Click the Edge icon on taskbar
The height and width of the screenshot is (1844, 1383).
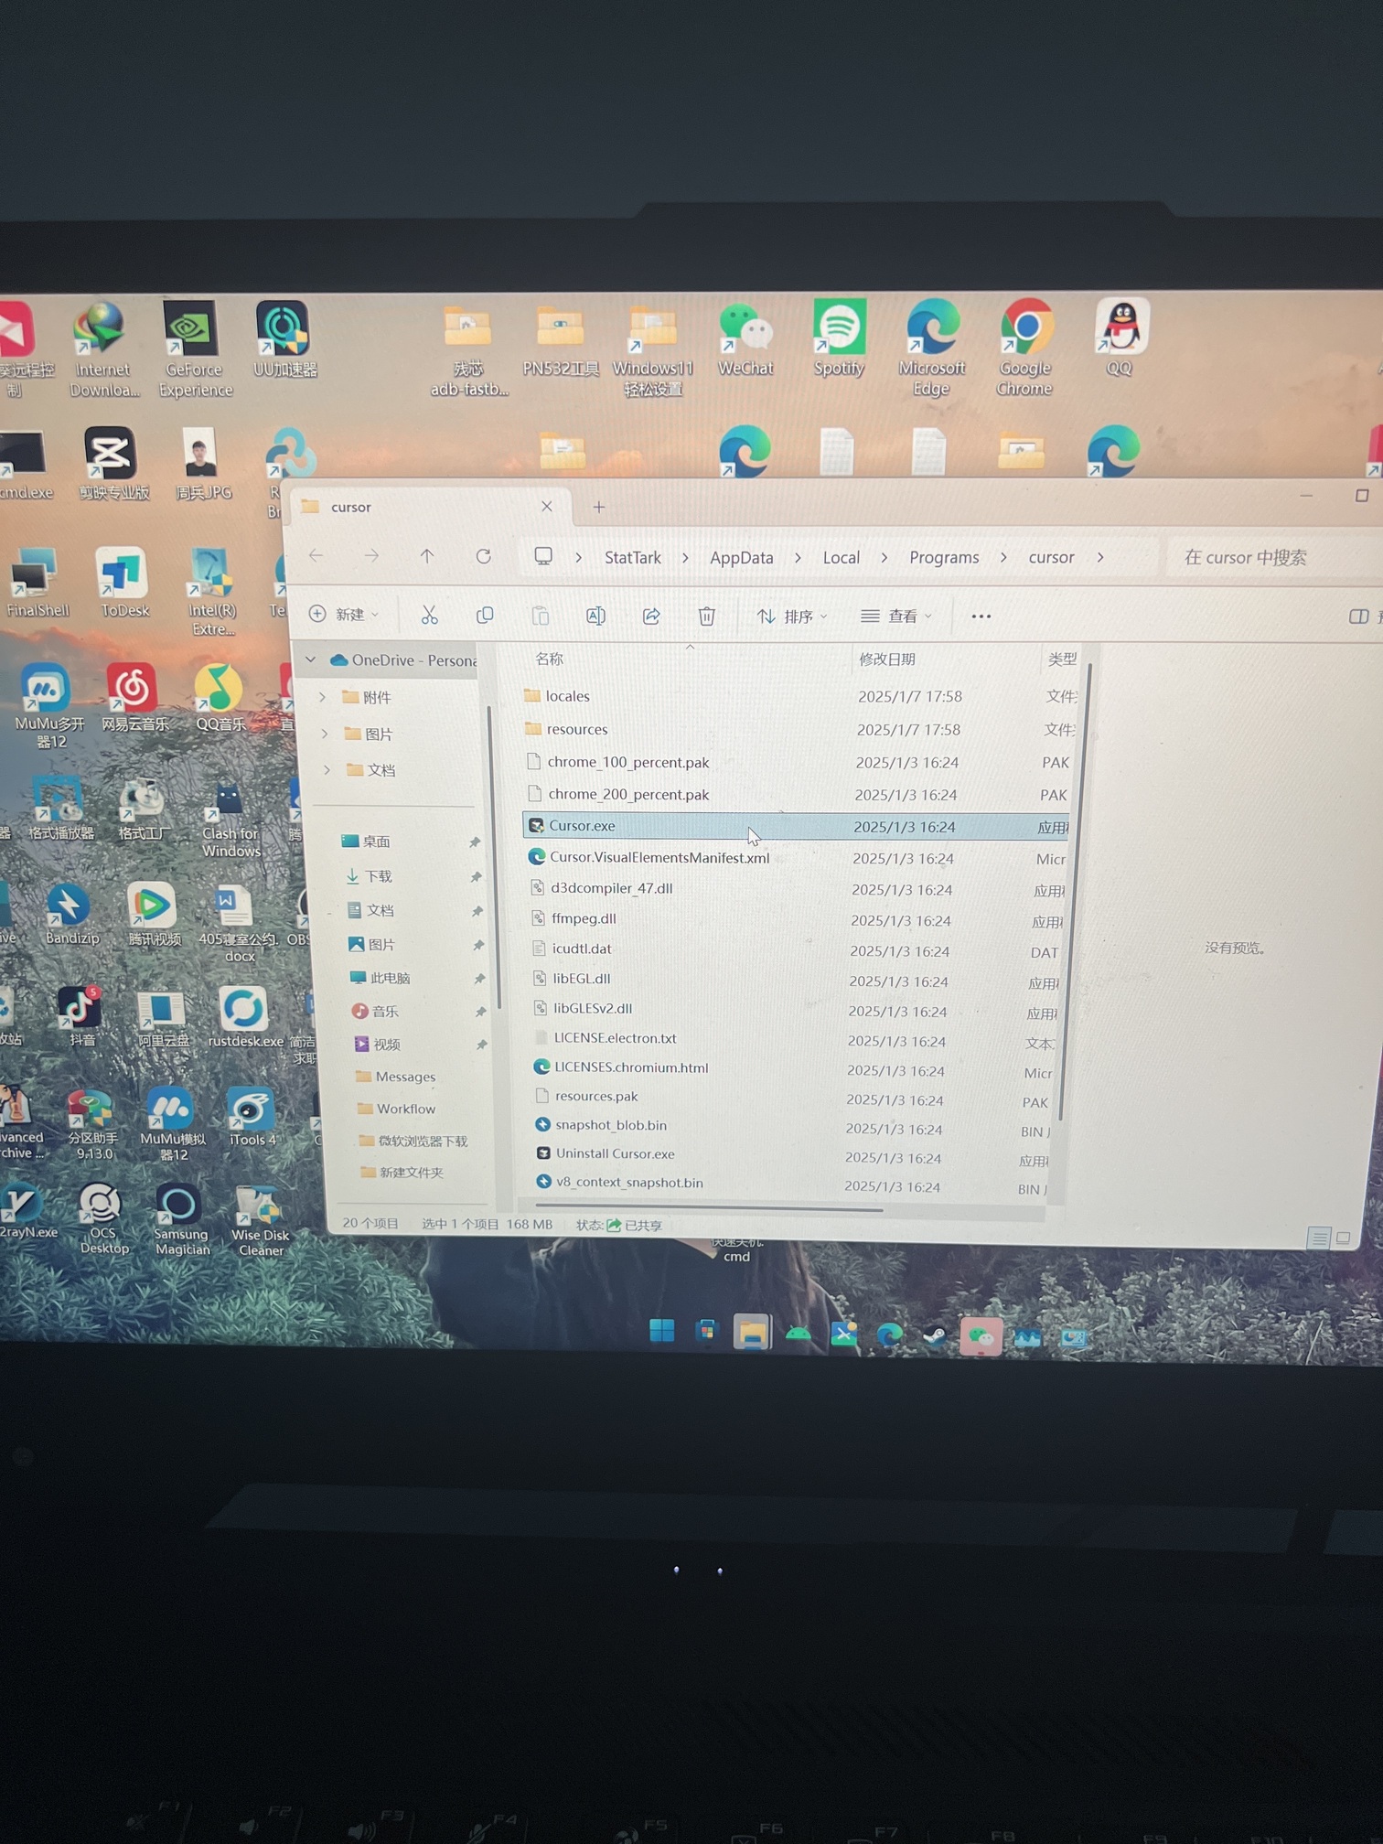pyautogui.click(x=889, y=1335)
